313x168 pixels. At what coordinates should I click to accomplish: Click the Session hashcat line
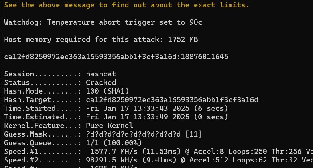pyautogui.click(x=60, y=74)
